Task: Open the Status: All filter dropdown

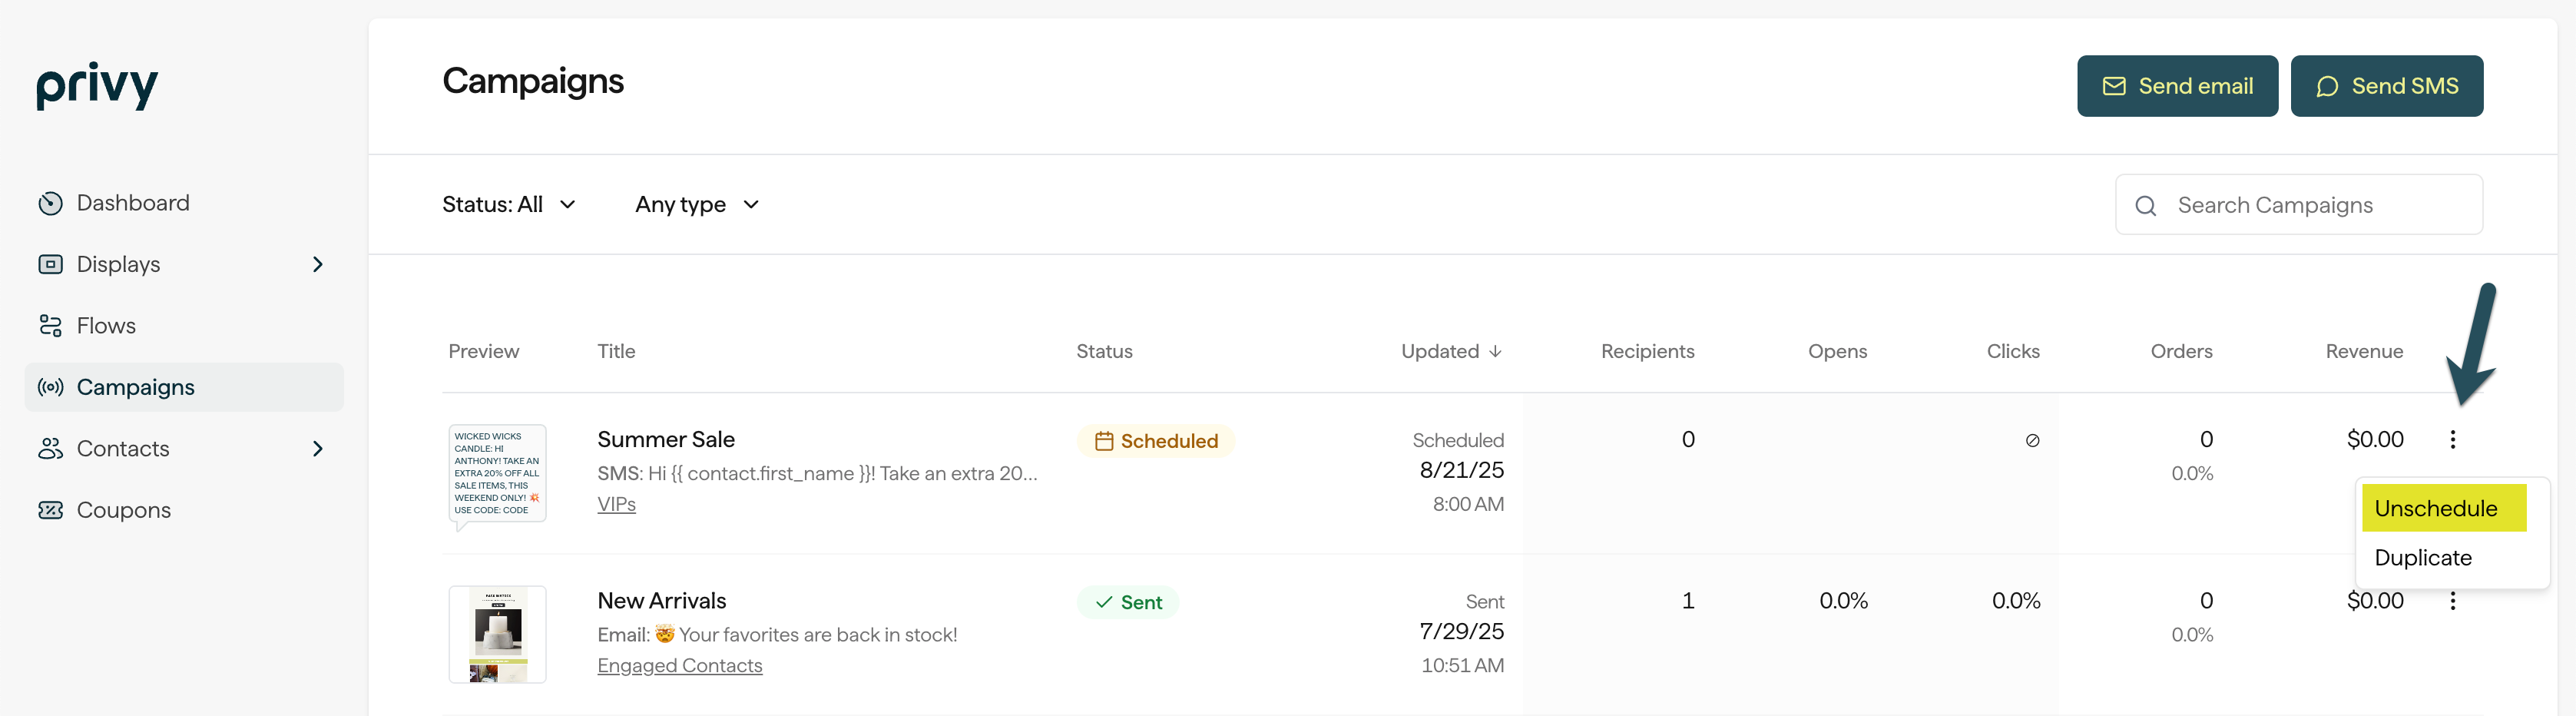Action: [509, 205]
